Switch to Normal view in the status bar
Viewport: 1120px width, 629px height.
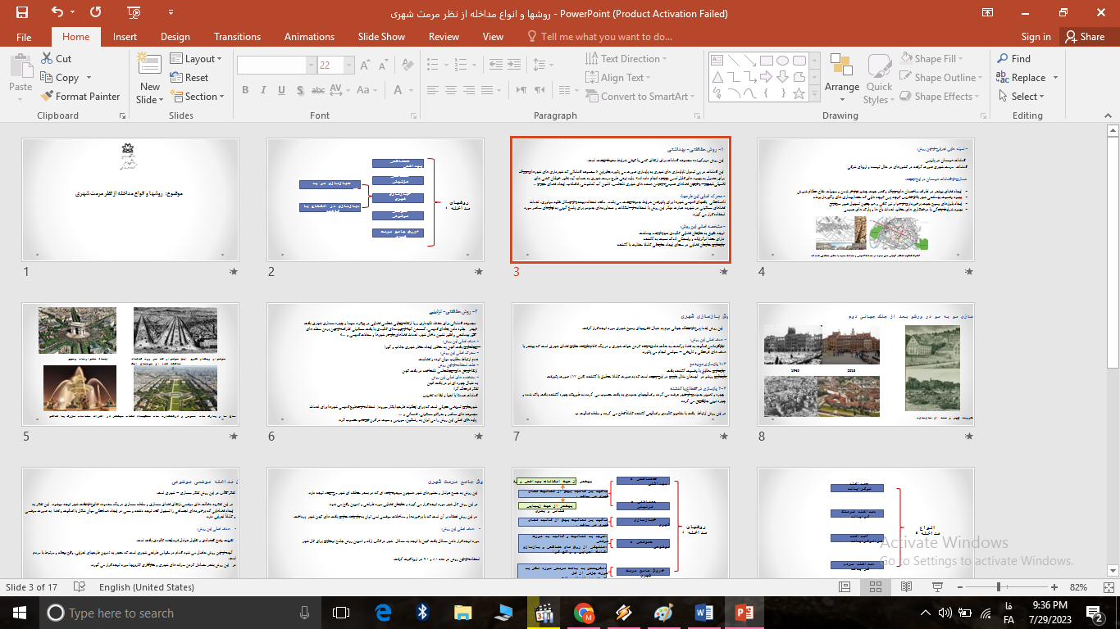pos(846,587)
